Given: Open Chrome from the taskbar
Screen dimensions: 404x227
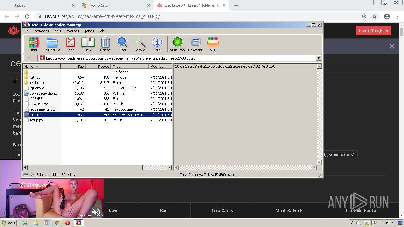Looking at the screenshot, I should tap(57, 223).
